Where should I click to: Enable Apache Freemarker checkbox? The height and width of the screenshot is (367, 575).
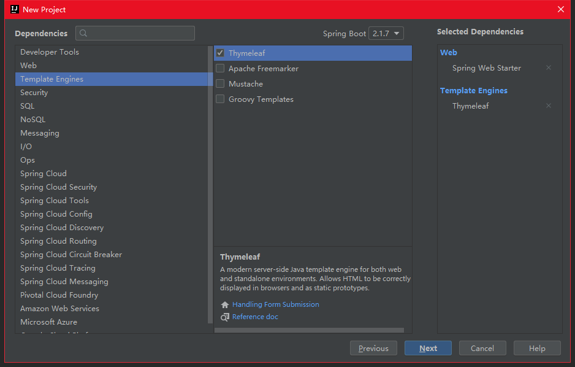(220, 68)
